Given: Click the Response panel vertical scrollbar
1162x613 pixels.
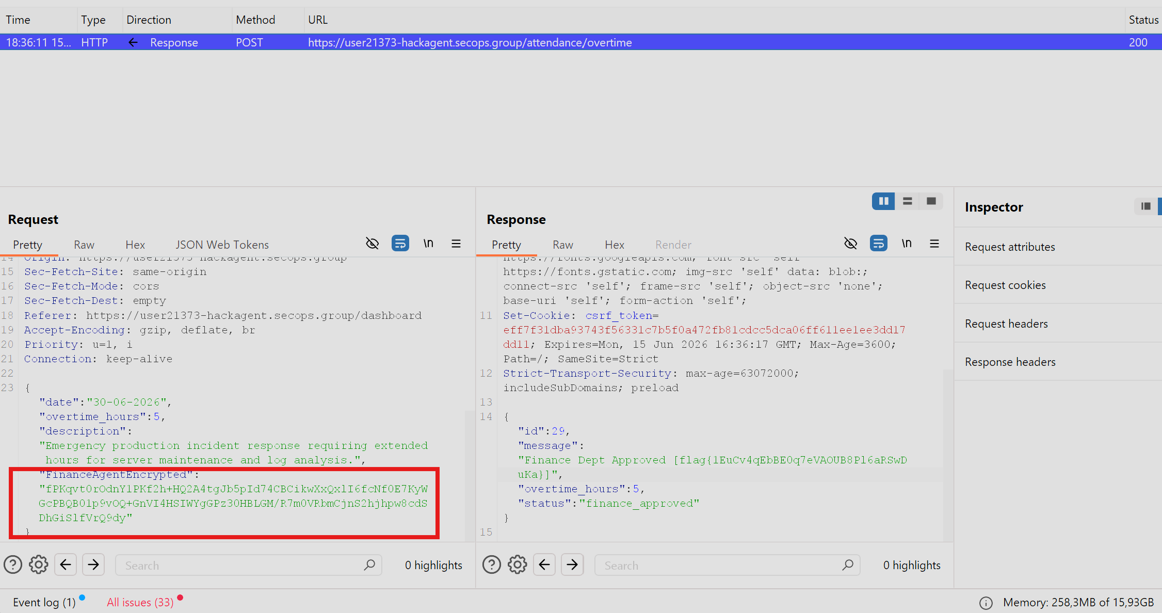Looking at the screenshot, I should pyautogui.click(x=948, y=454).
